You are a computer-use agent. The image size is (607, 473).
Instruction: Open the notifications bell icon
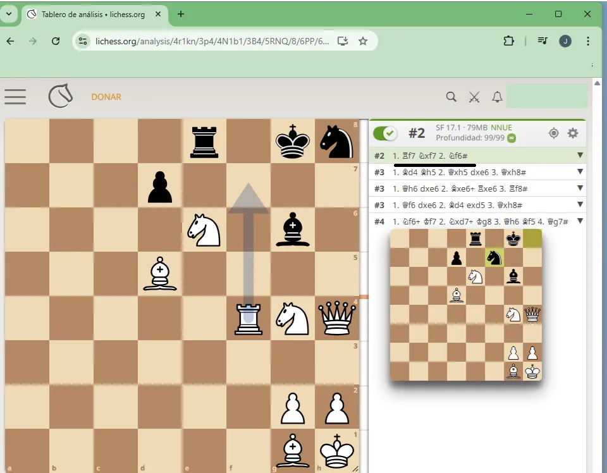(497, 97)
